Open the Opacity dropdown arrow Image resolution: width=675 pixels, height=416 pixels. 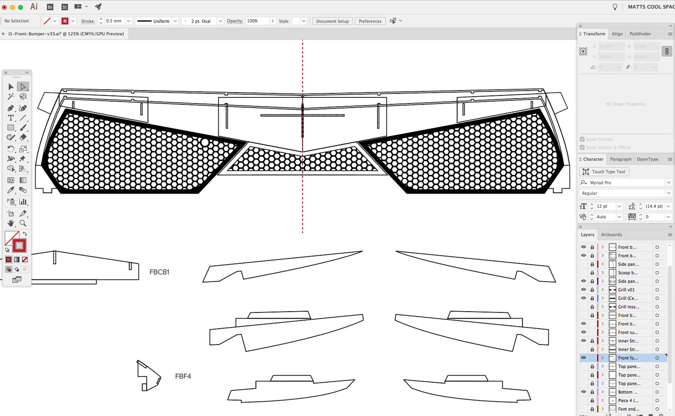[272, 21]
